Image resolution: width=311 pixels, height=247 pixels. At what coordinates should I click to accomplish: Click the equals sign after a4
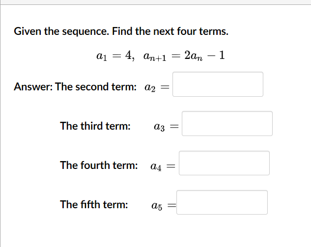(171, 166)
